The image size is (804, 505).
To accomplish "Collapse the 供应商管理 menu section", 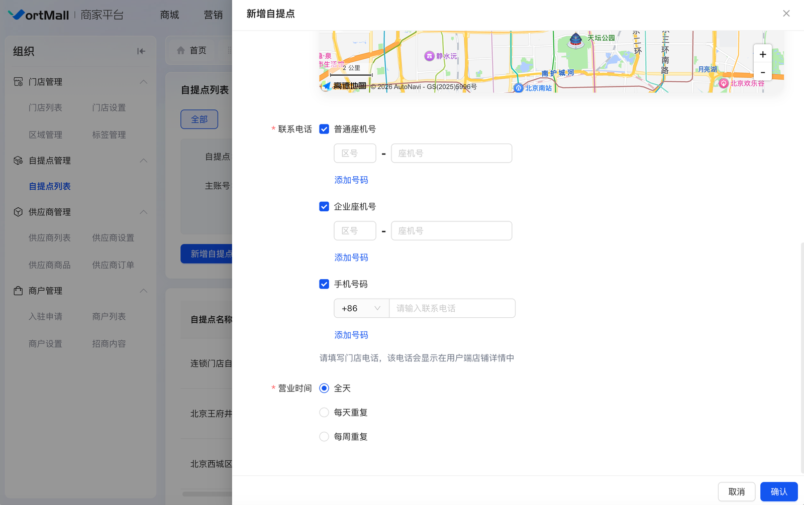I will point(143,212).
